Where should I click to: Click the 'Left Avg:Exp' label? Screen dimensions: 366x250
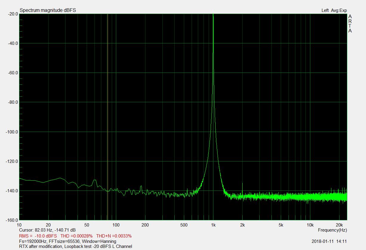(334, 10)
